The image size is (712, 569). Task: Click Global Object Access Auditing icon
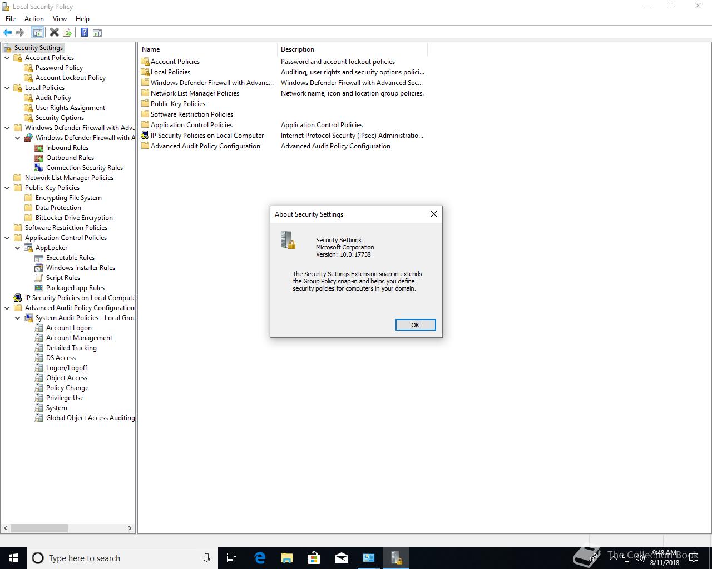[x=39, y=418]
